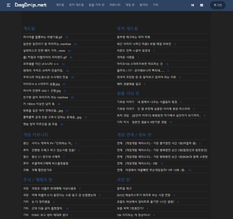Screen dimensions: 233x219
Task: Click the random post shuffle icon
Action: pos(192,5)
